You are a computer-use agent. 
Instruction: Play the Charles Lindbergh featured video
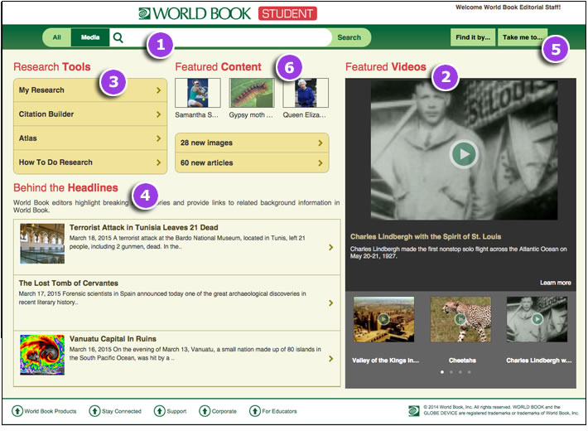point(464,154)
